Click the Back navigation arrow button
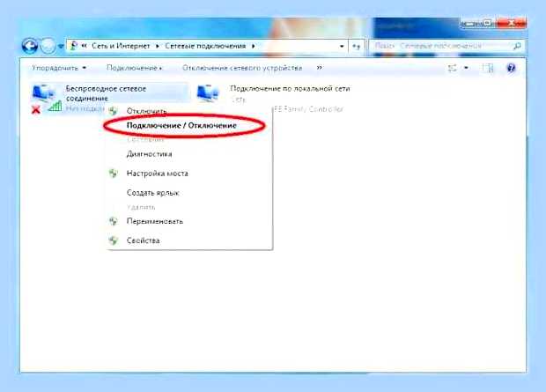This screenshot has width=546, height=392. pyautogui.click(x=30, y=46)
